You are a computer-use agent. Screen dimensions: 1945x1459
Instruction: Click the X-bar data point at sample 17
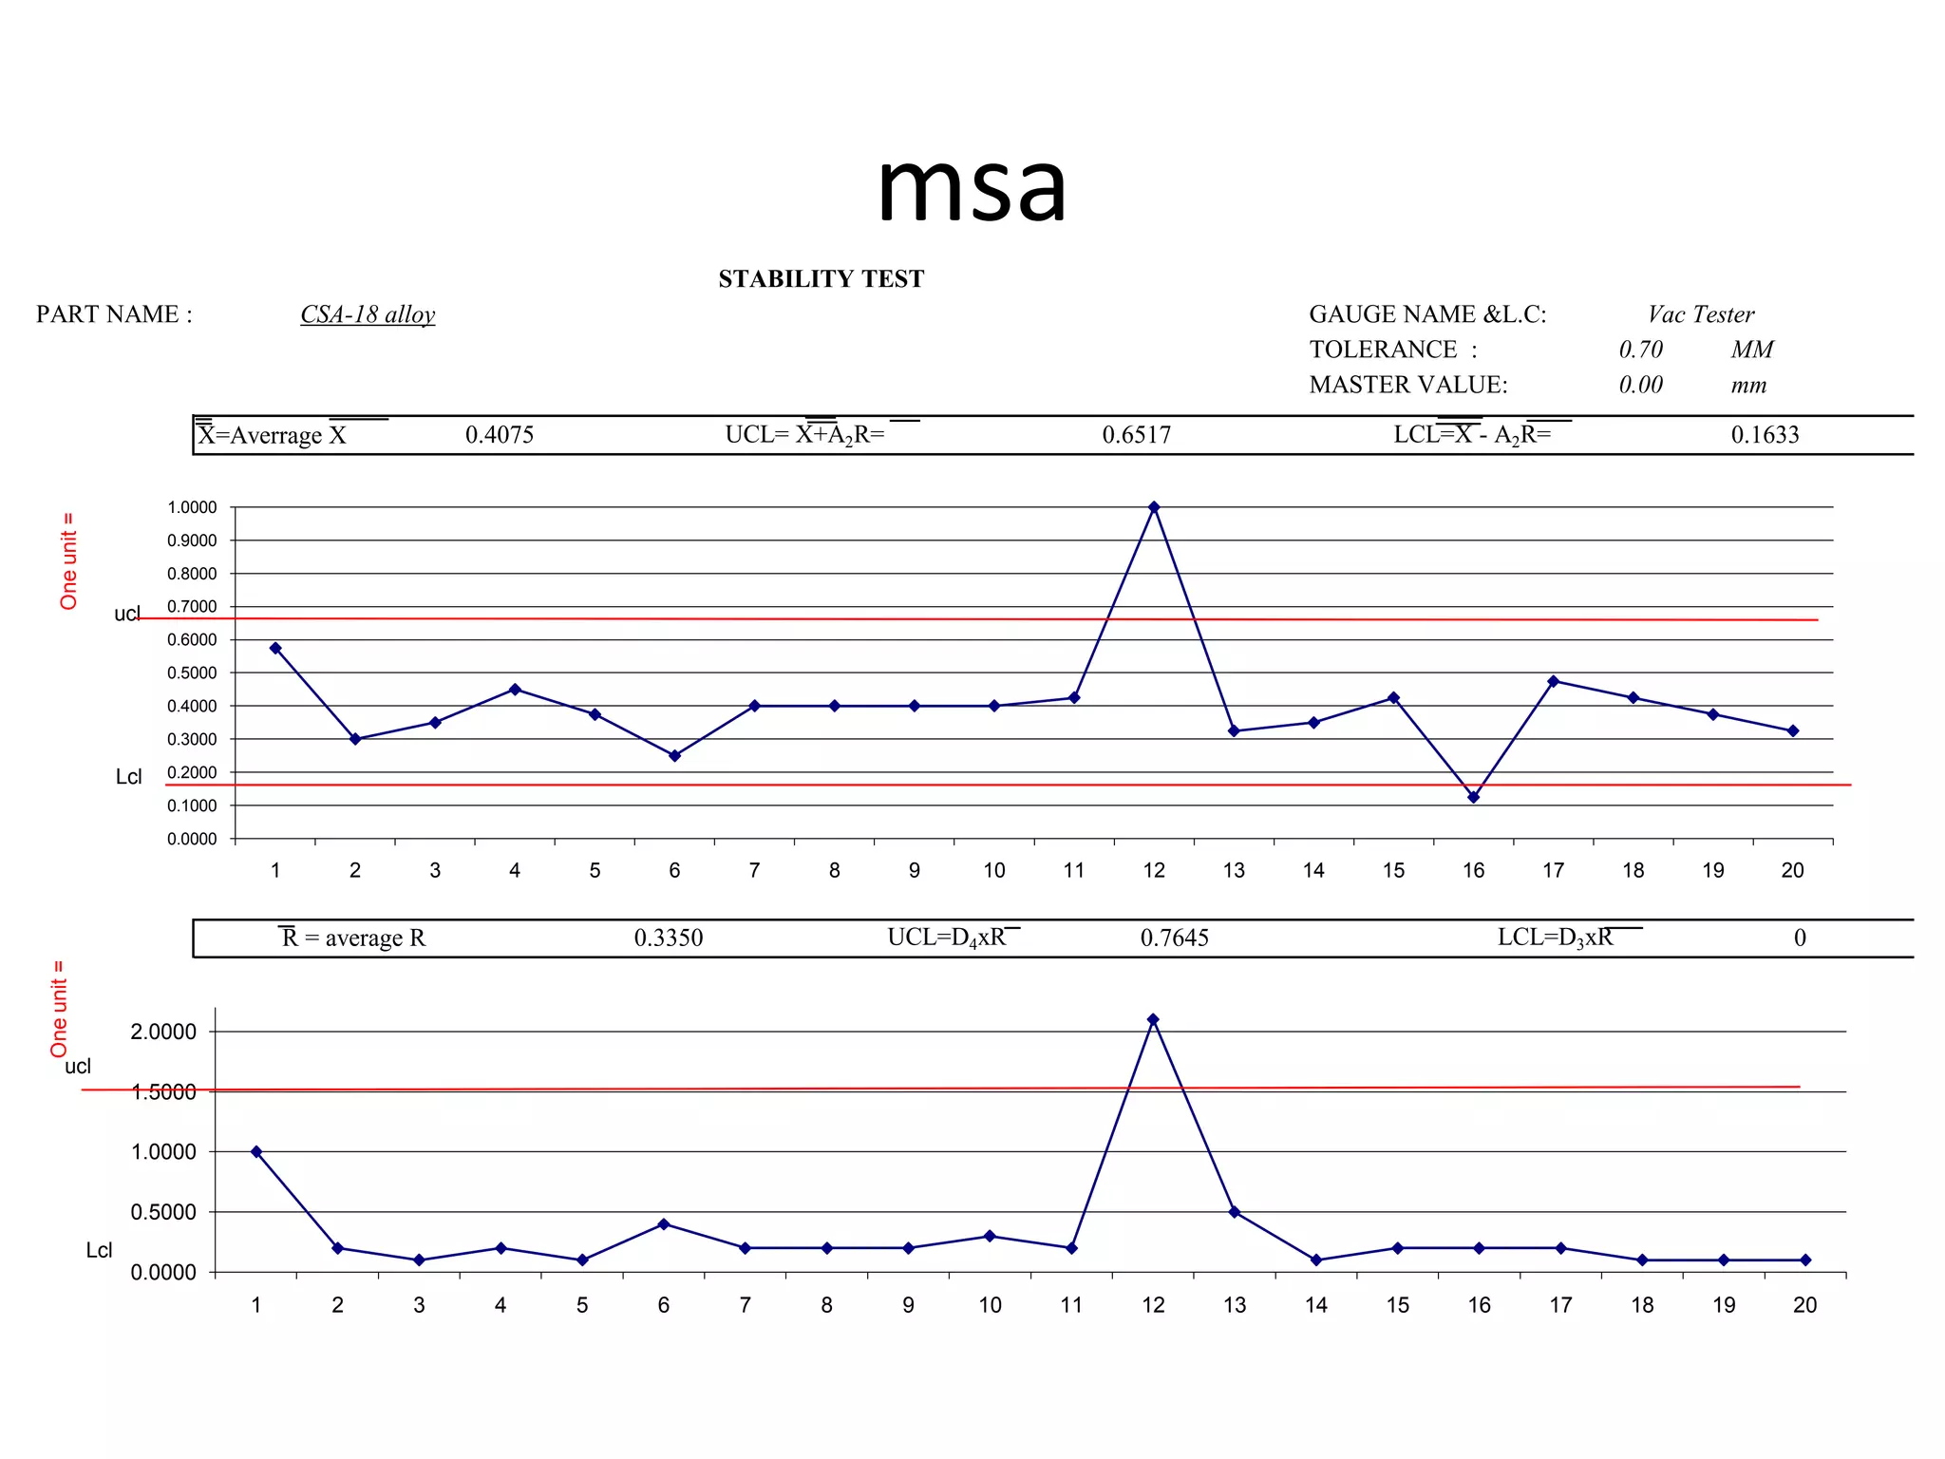(1553, 681)
